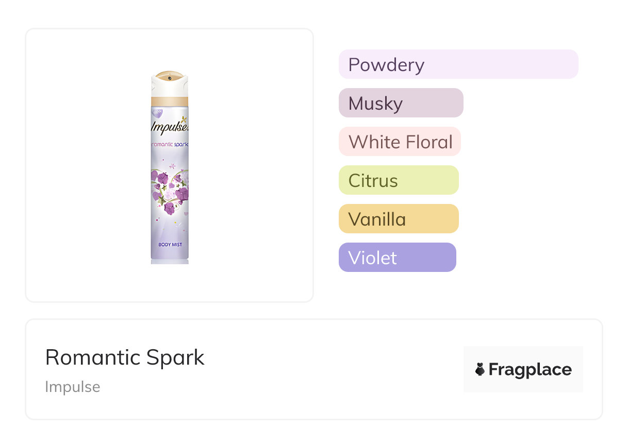Screen dimensions: 628x445
Task: Select the Powdery accord bar
Action: 458,64
